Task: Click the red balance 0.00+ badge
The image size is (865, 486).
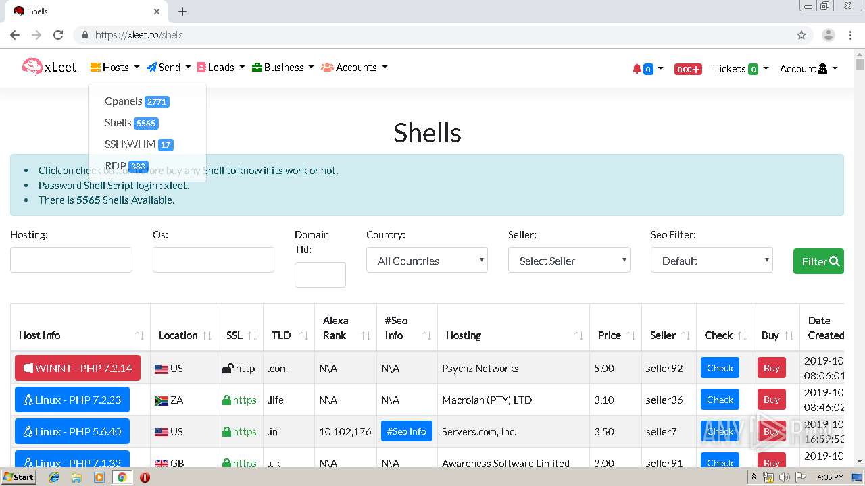Action: tap(688, 69)
